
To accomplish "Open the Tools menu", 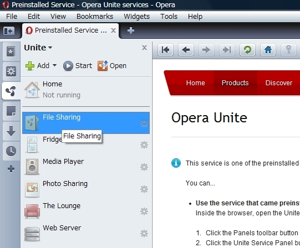I will click(169, 17).
